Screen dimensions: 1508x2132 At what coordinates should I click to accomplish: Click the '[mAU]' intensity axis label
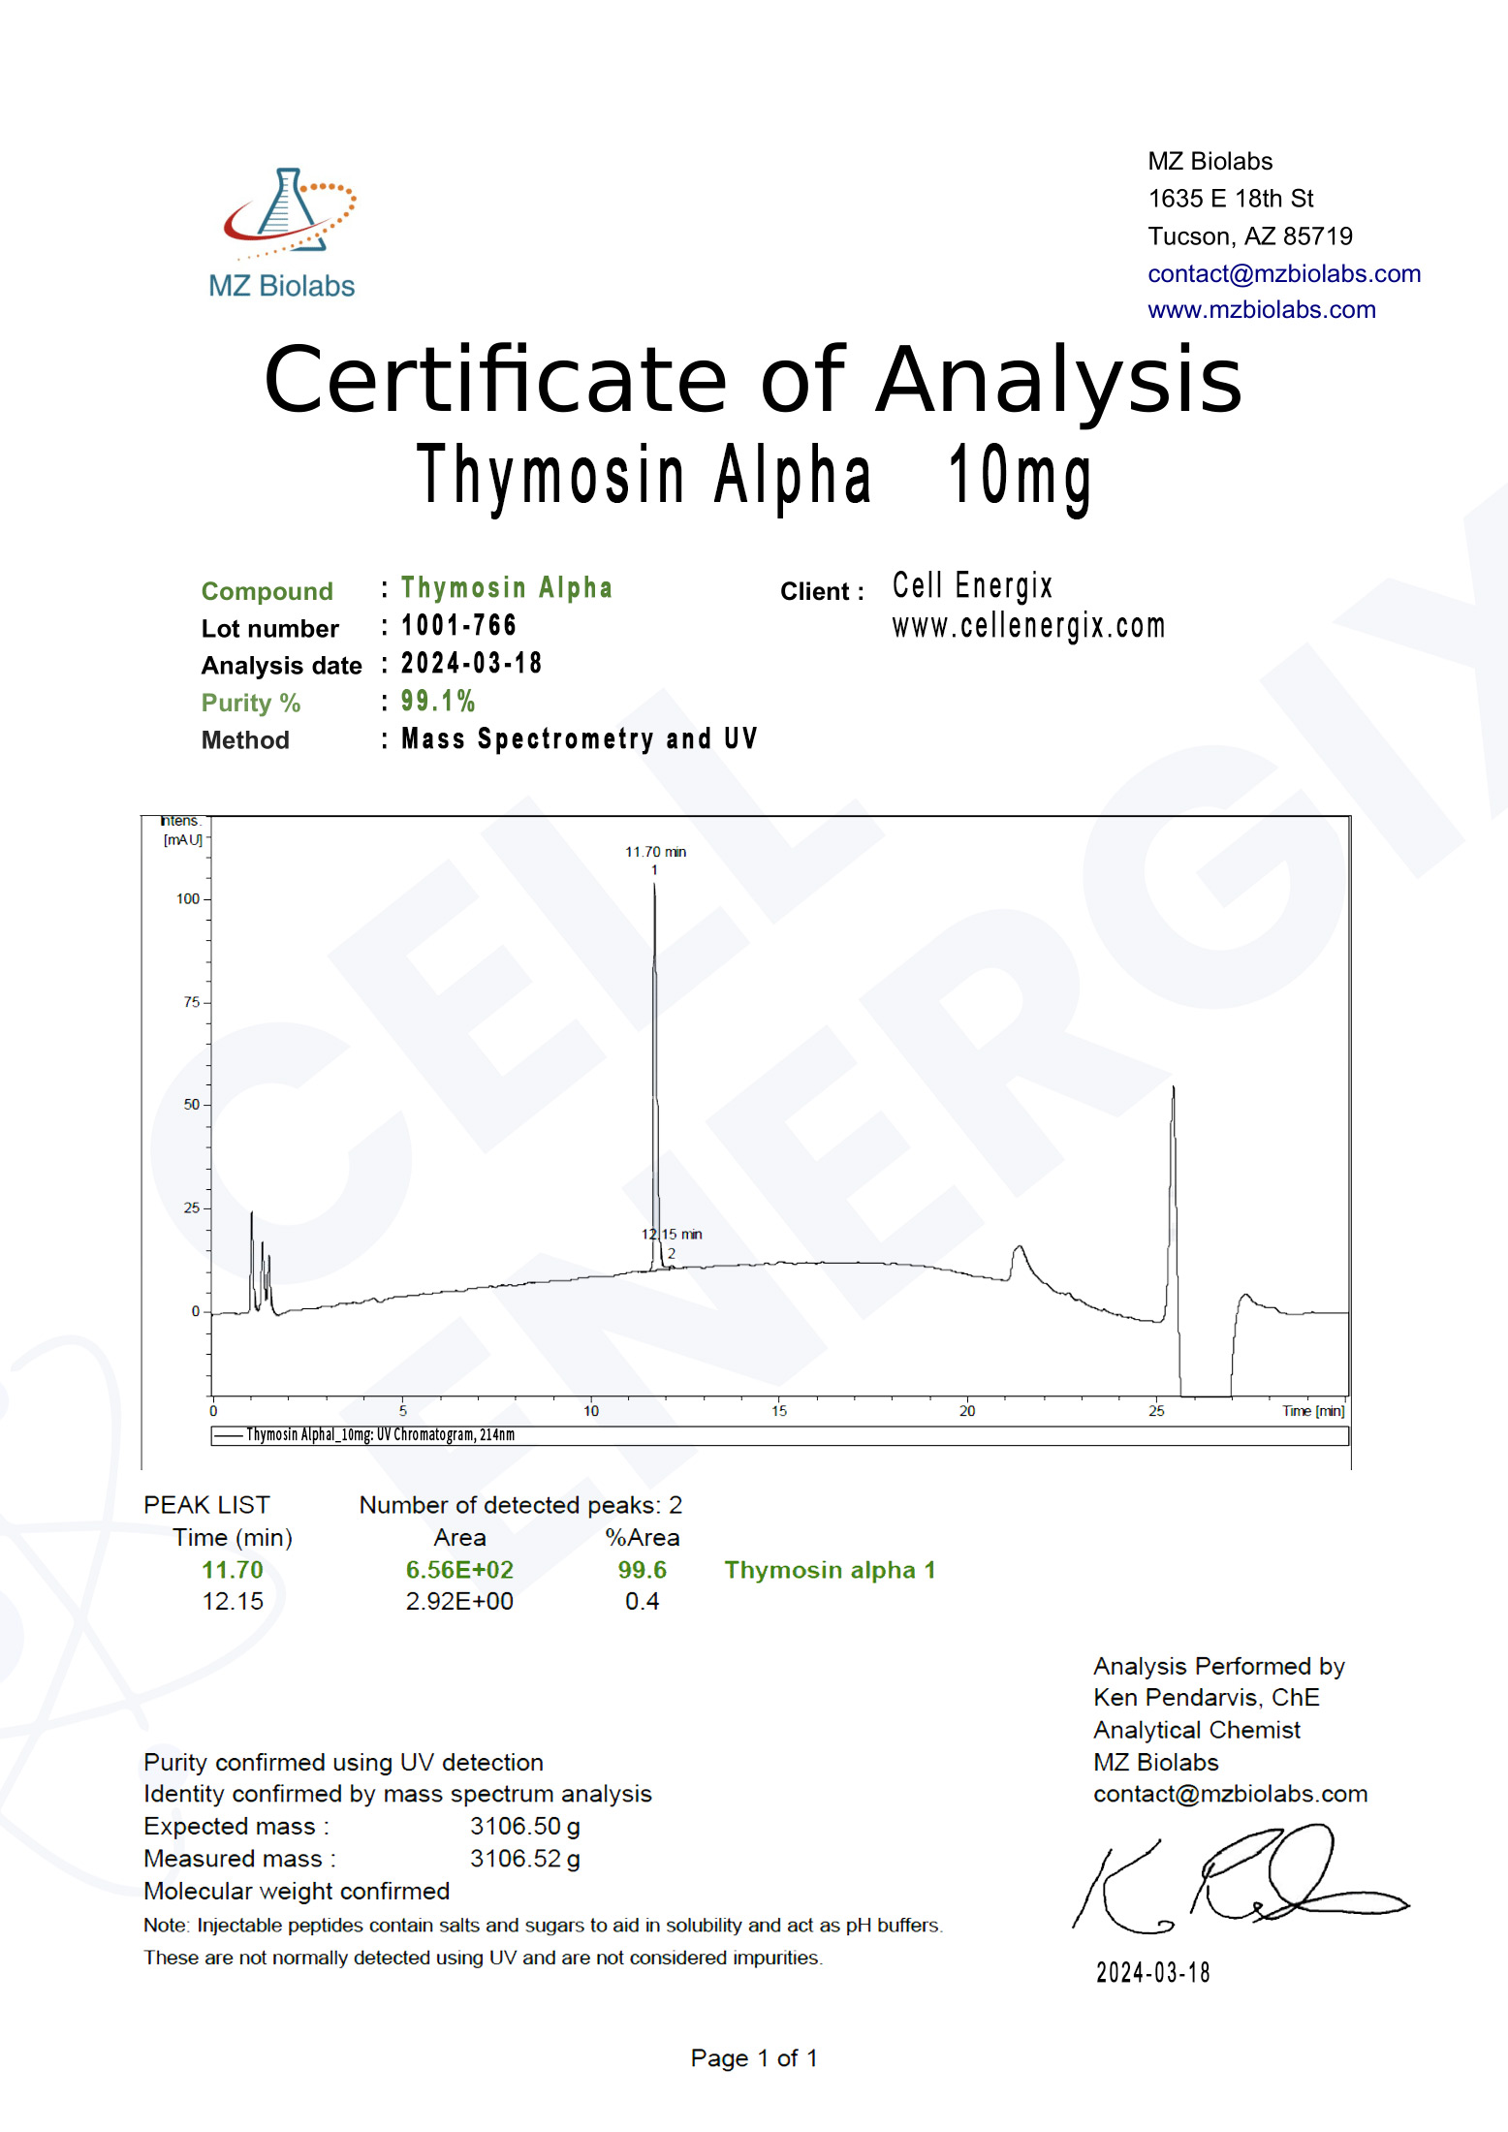pyautogui.click(x=183, y=840)
